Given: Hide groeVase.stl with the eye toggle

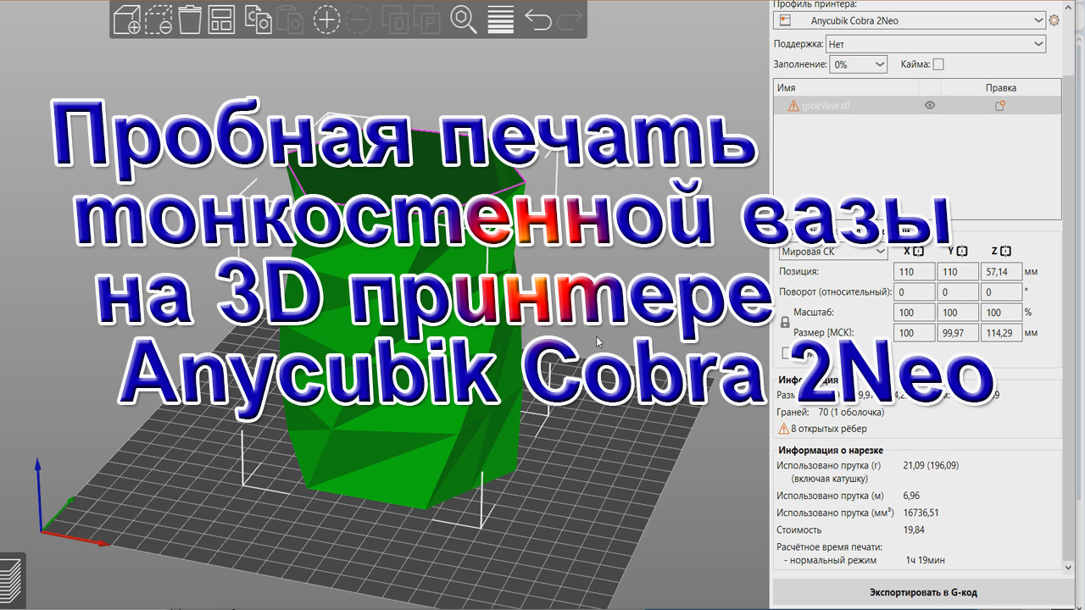Looking at the screenshot, I should coord(929,104).
